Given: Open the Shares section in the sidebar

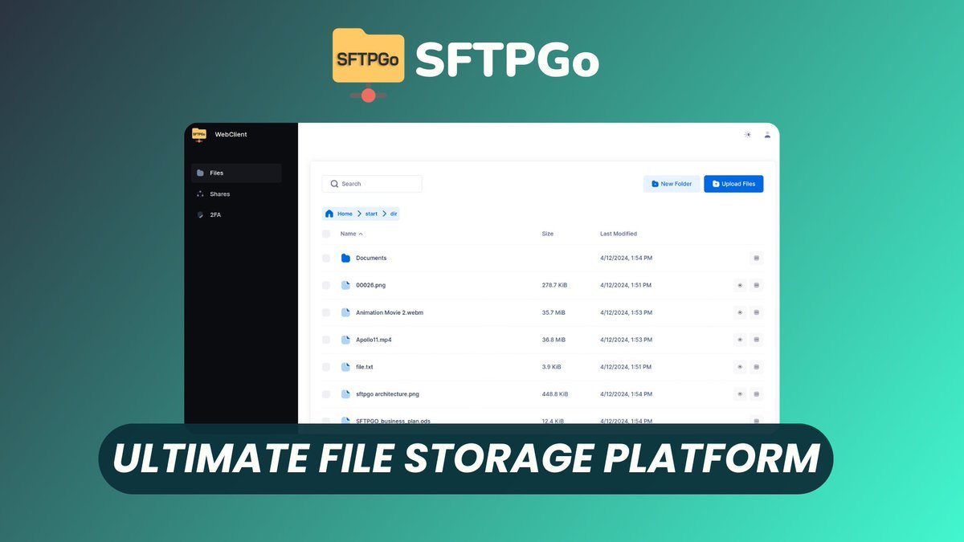Looking at the screenshot, I should (236, 194).
